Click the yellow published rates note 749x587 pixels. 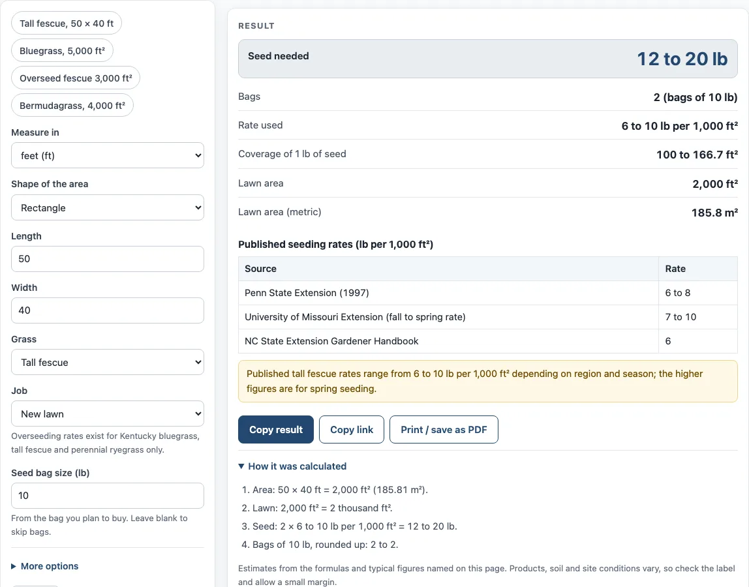click(488, 381)
